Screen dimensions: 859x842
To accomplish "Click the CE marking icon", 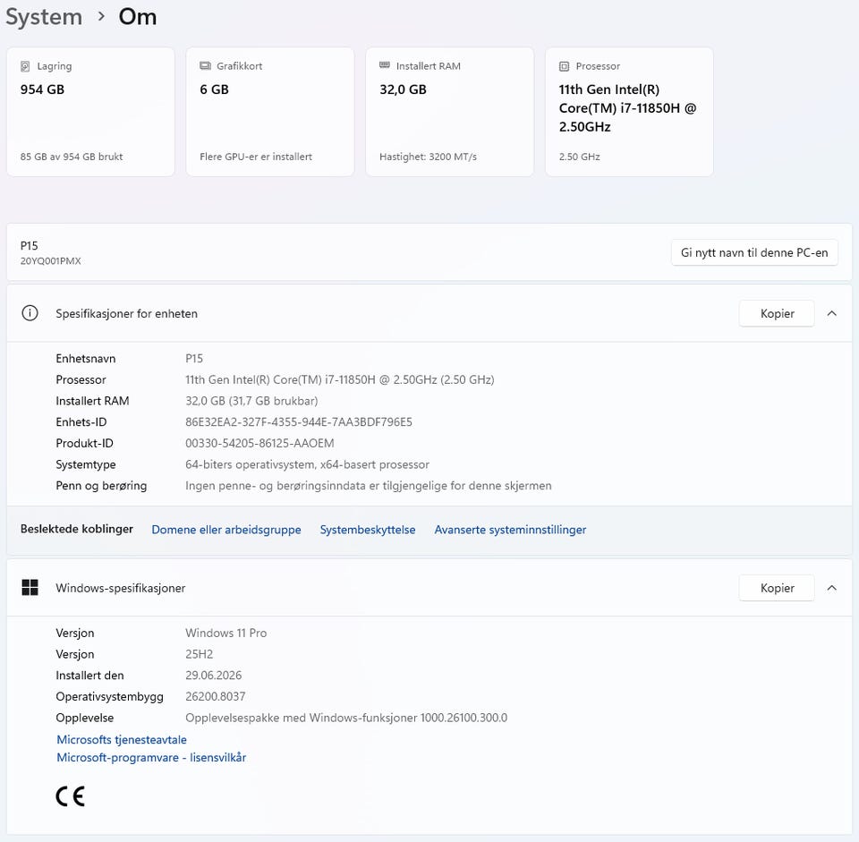I will tap(70, 796).
